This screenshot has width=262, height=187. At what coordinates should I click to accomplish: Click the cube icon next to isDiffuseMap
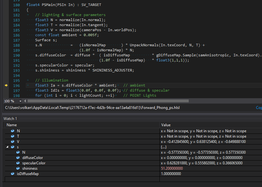(13, 174)
